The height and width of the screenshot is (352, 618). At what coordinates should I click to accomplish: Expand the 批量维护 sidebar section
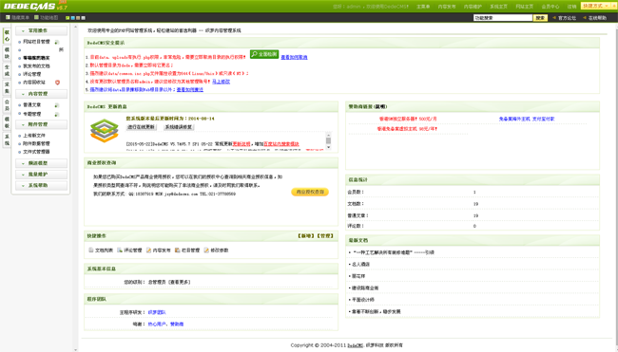click(42, 175)
